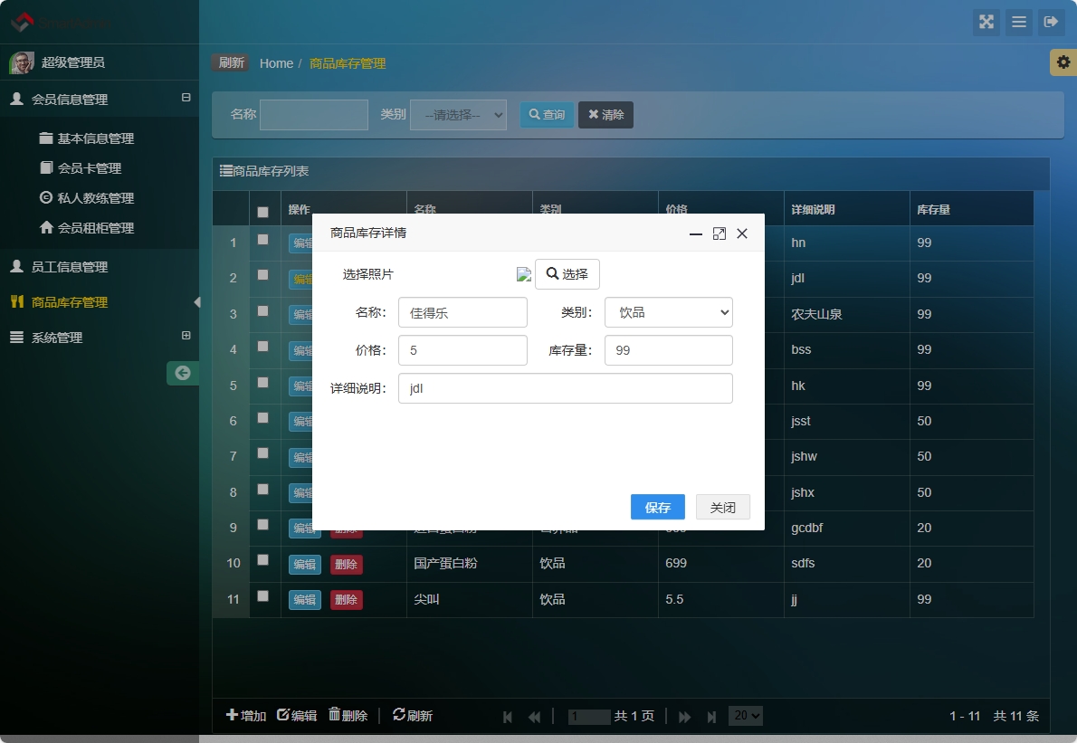
Task: Check the row checkbox for 尖叫
Action: (264, 599)
